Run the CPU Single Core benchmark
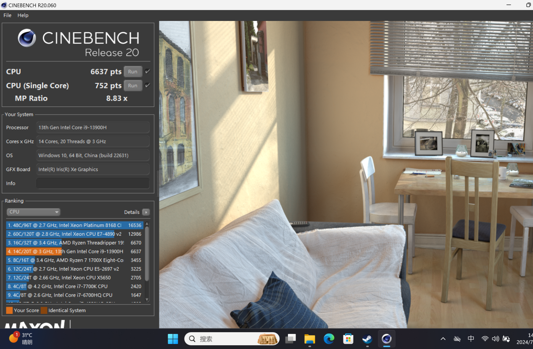Screen dimensions: 533x349 (133, 86)
